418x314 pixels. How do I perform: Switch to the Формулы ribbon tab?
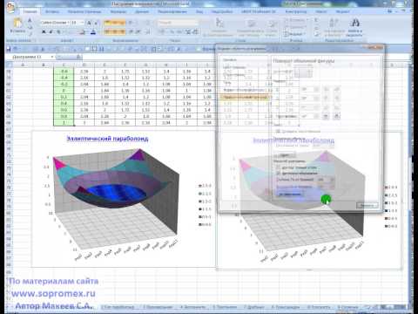(x=118, y=11)
